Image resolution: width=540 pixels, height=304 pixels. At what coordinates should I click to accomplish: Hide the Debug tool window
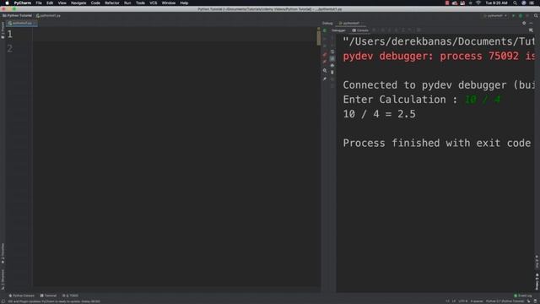coord(531,23)
